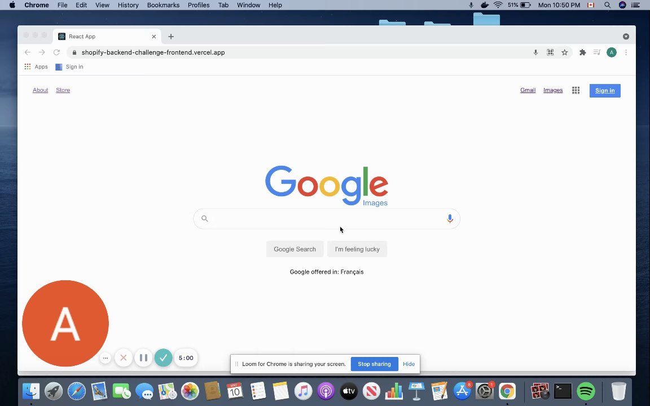This screenshot has width=650, height=406.
Task: Open the Trash in the Dock
Action: tap(618, 391)
